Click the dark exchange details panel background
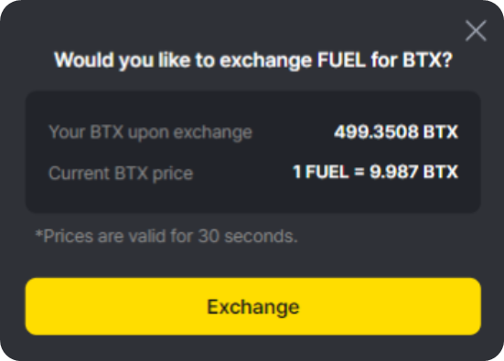The width and height of the screenshot is (504, 361). (x=253, y=152)
